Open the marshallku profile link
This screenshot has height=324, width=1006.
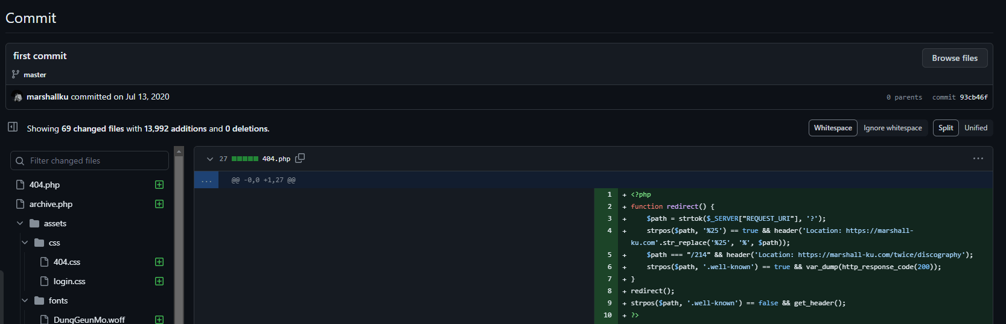click(x=47, y=97)
